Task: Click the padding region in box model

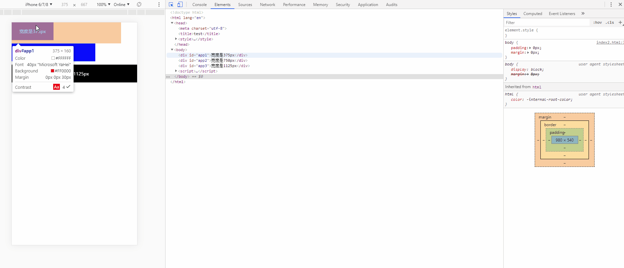Action: pos(557,132)
